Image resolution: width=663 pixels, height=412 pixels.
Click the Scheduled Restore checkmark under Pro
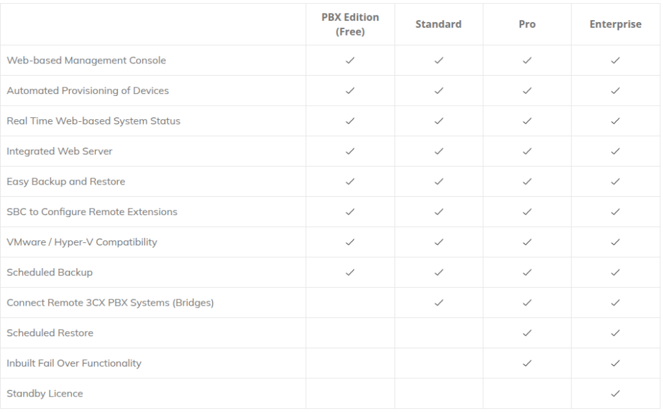click(x=527, y=333)
